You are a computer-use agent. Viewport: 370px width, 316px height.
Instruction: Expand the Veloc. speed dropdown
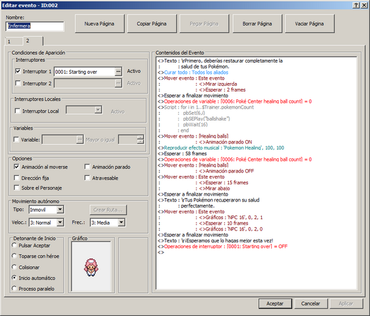coord(60,223)
